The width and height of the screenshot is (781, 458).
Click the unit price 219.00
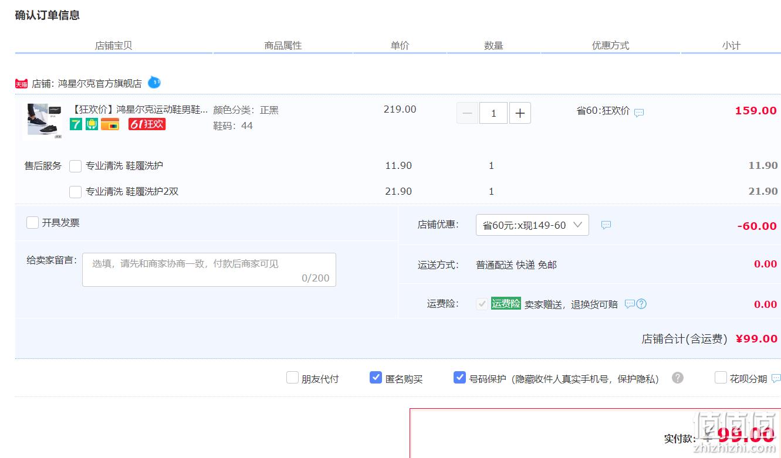[400, 110]
